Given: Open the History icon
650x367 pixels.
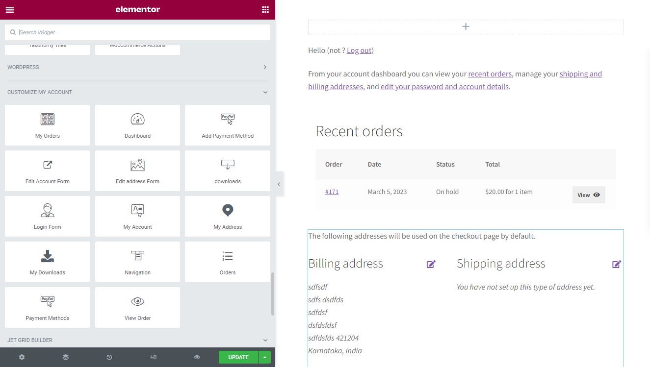Looking at the screenshot, I should [109, 357].
